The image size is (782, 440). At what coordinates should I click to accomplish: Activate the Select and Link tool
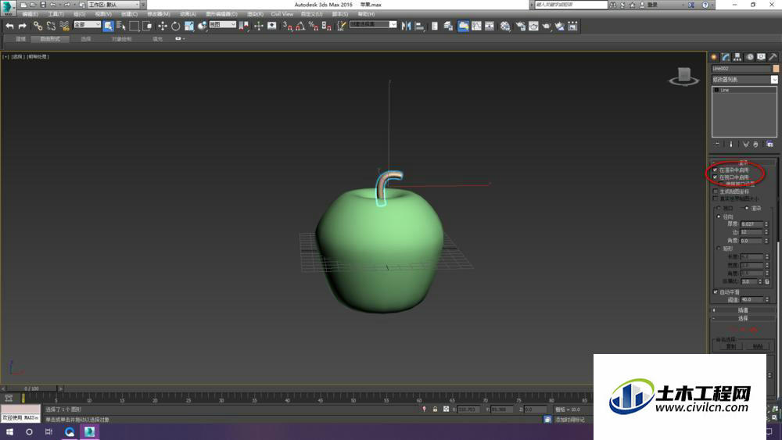coord(38,26)
